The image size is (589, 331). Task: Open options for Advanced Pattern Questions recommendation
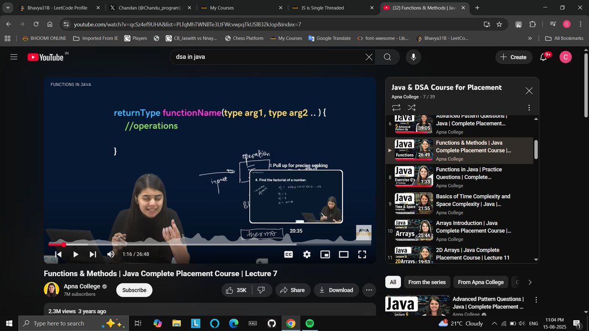pos(536,300)
